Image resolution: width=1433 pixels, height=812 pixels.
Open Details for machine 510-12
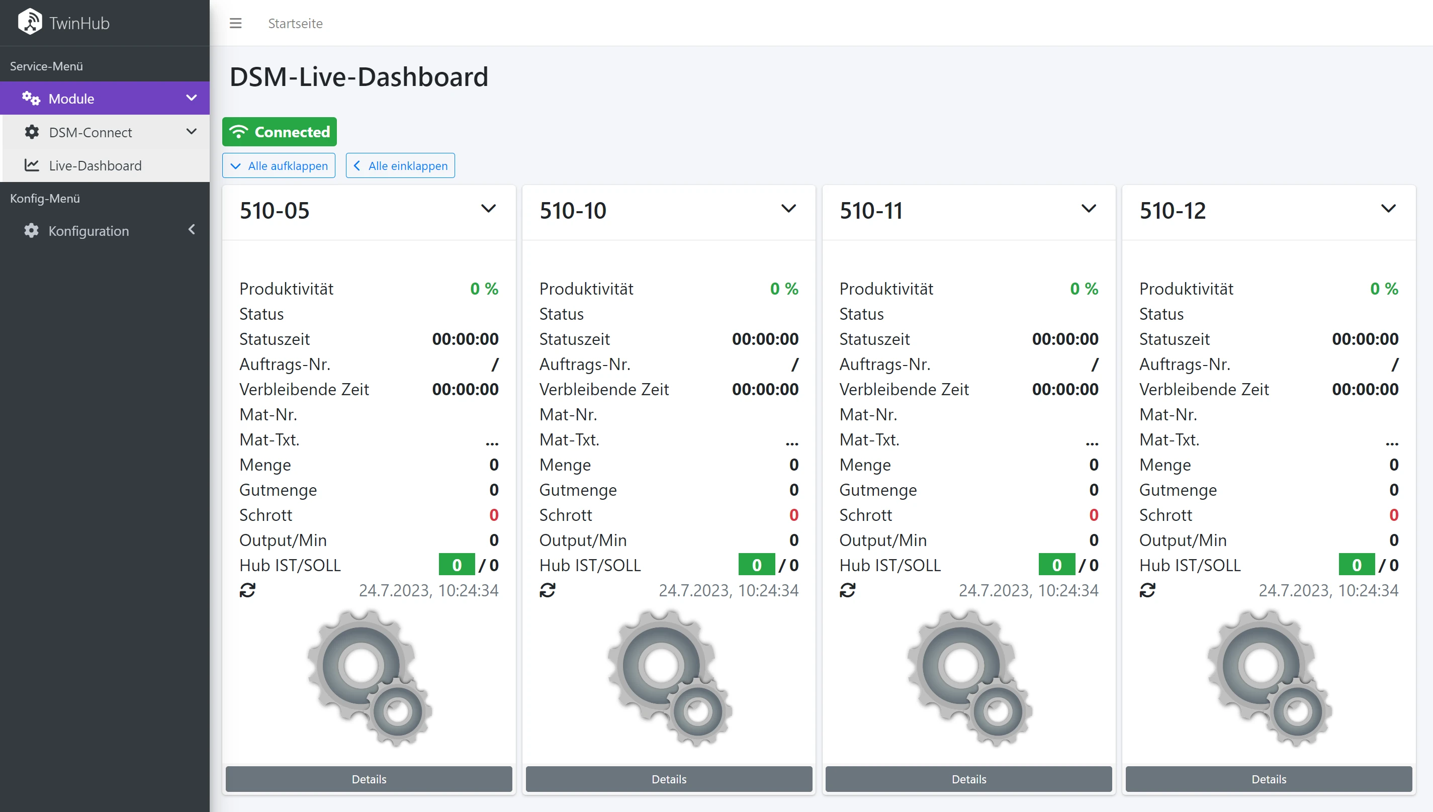pyautogui.click(x=1269, y=779)
